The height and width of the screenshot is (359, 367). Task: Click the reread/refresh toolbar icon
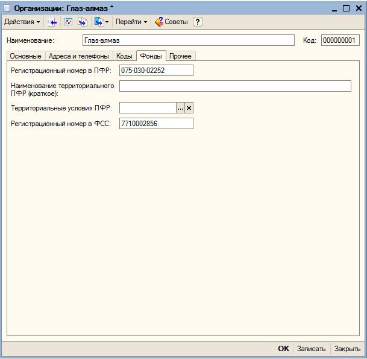(x=68, y=22)
